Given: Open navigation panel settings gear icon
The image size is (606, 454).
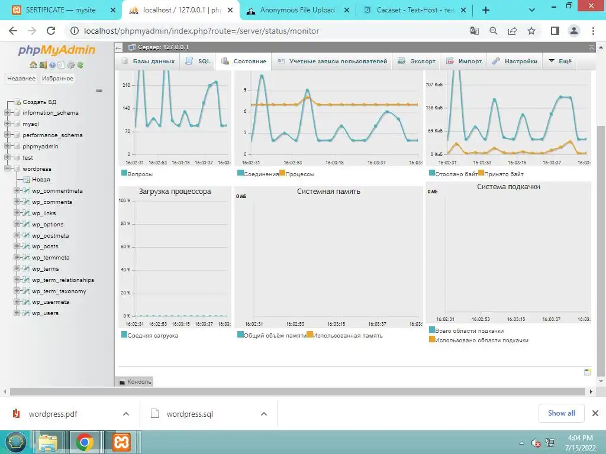Looking at the screenshot, I should [71, 65].
